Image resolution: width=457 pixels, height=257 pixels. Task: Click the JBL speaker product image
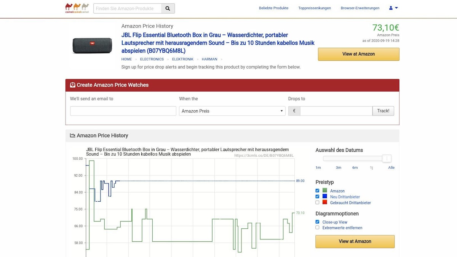(x=92, y=45)
